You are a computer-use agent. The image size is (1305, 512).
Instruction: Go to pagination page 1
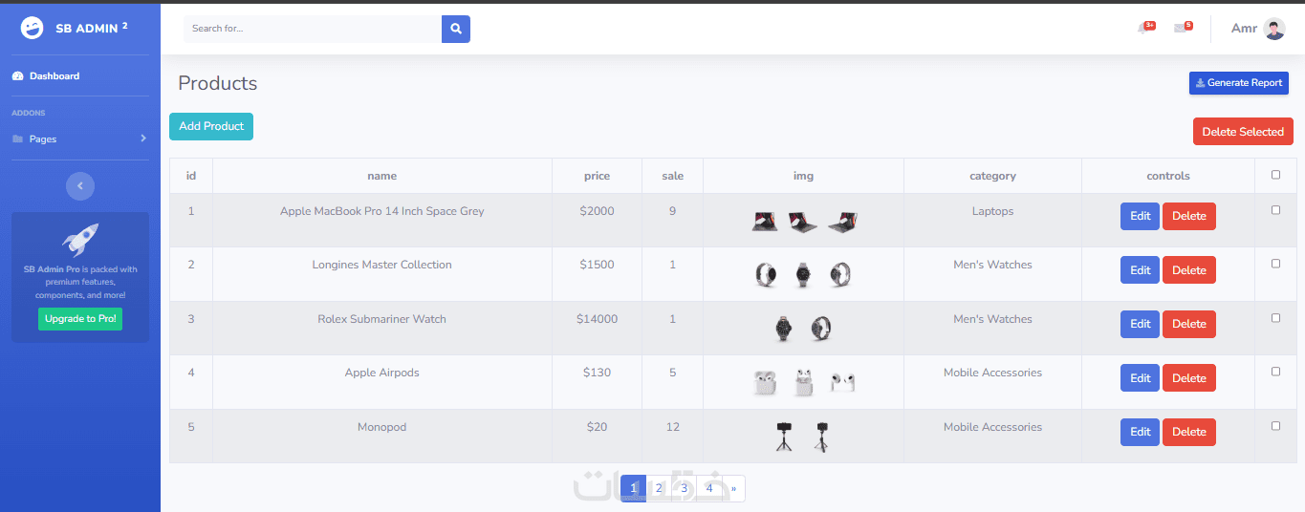633,488
